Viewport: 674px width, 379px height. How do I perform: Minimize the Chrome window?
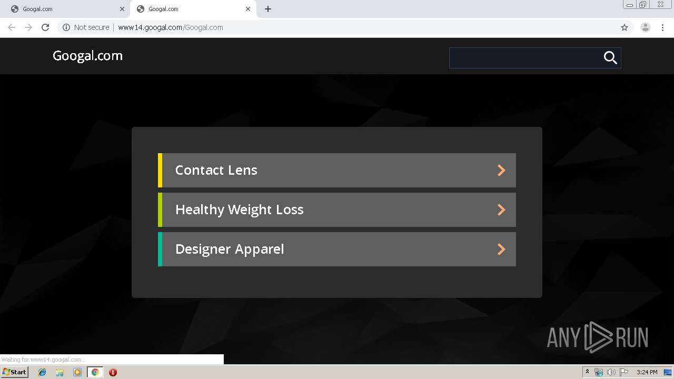coord(630,5)
